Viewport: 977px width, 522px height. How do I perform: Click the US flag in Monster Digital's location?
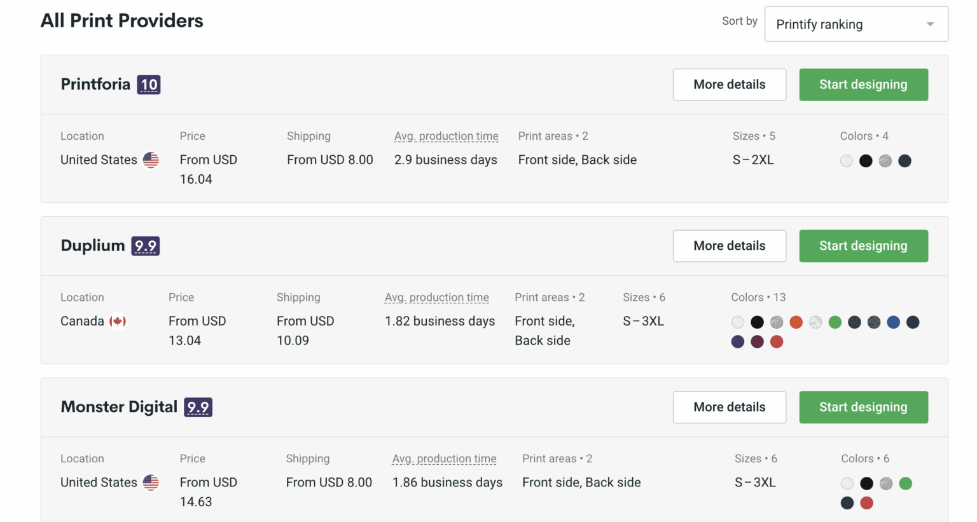point(151,483)
